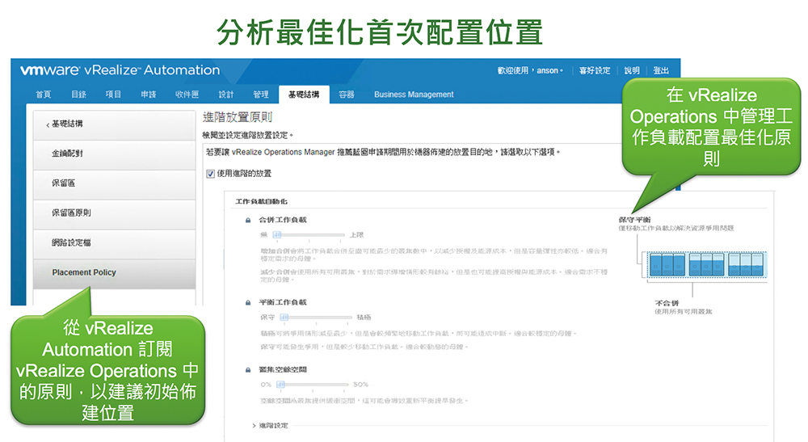Open the Business Management tab
The height and width of the screenshot is (442, 808).
click(414, 95)
